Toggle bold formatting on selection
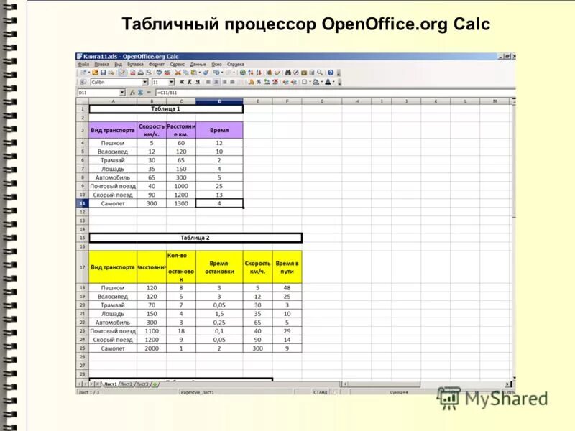The width and height of the screenshot is (575, 431). click(180, 84)
